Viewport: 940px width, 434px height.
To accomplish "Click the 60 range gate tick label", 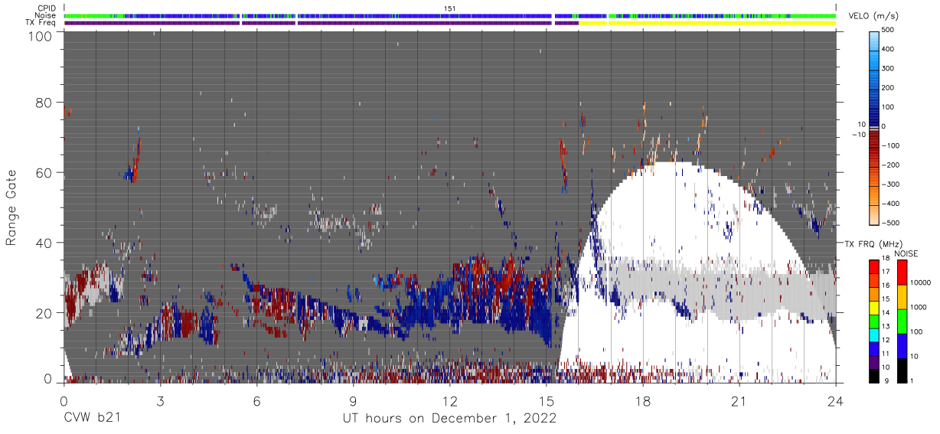I will pos(44,172).
